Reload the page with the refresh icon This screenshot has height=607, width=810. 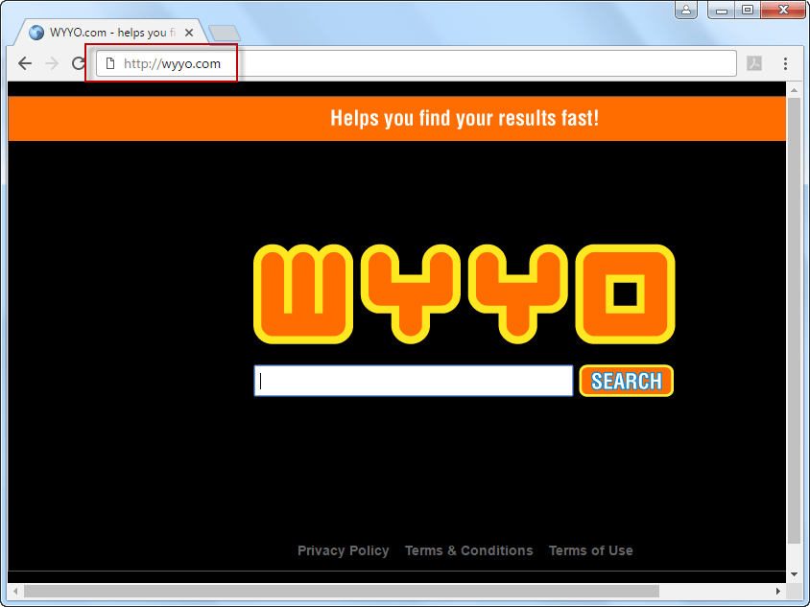(x=78, y=63)
